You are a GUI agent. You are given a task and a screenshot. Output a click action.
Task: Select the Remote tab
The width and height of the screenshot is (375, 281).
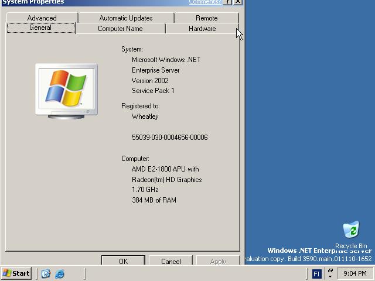pyautogui.click(x=206, y=18)
